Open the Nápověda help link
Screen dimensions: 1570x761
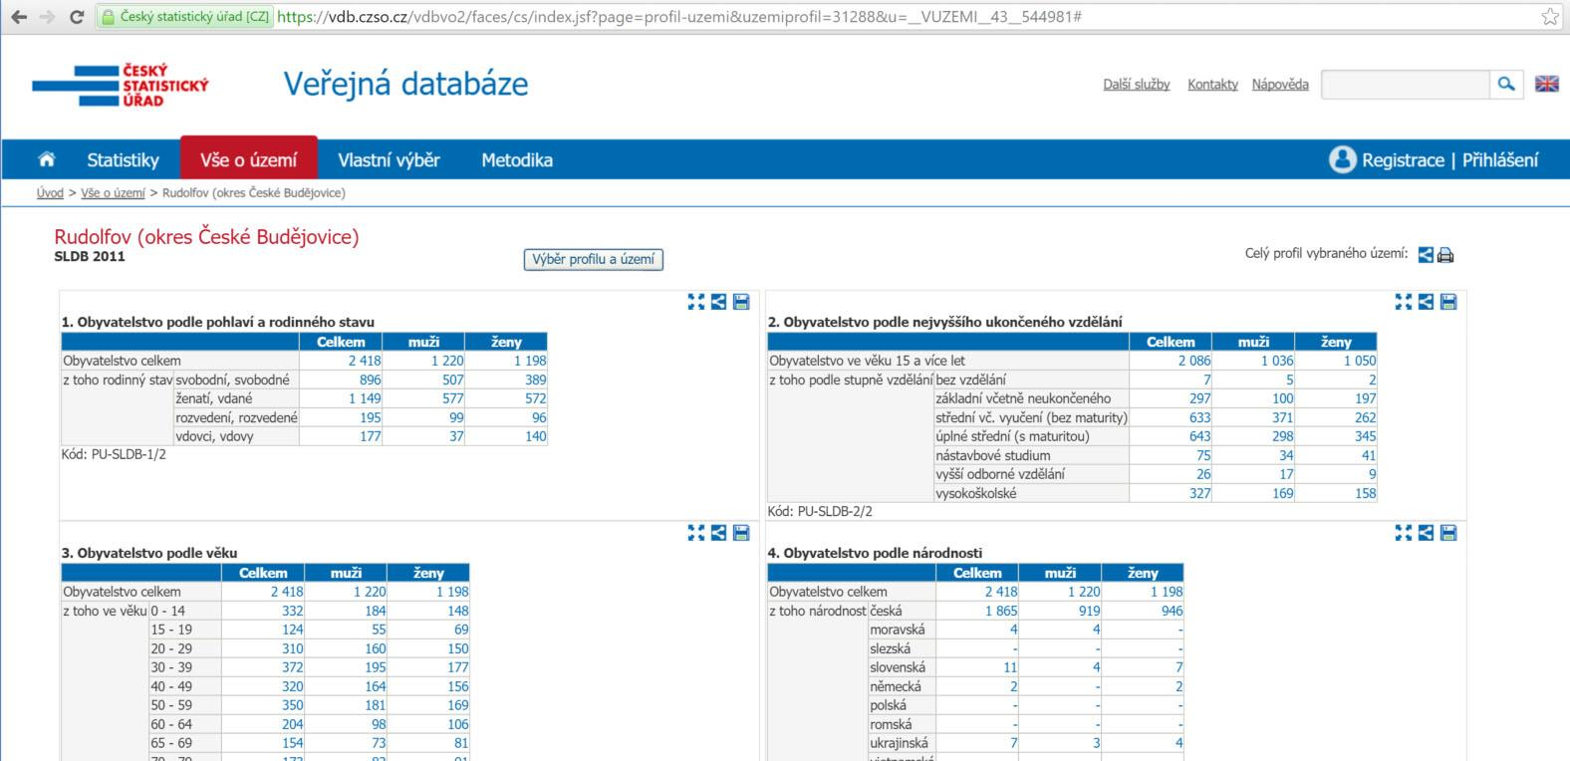coord(1280,85)
